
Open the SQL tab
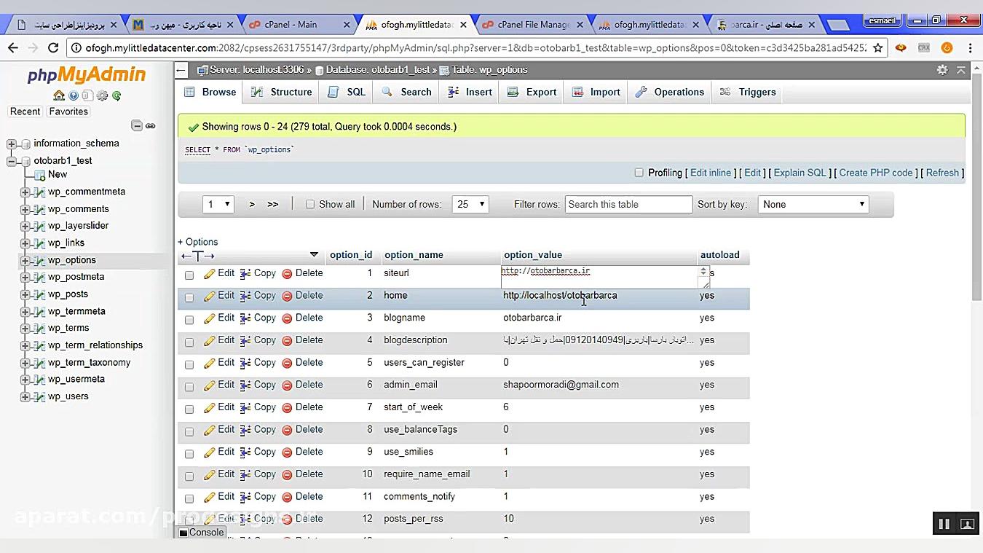pos(347,93)
